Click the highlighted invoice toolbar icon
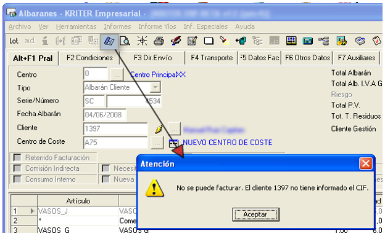 [109, 41]
